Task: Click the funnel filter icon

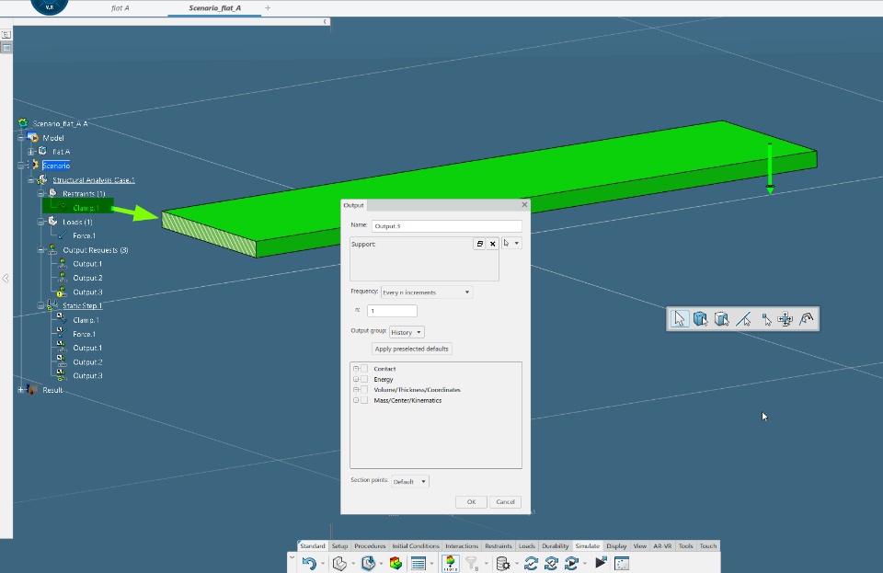Action: pos(472,563)
